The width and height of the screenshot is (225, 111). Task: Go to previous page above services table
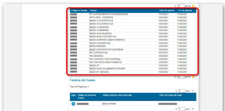(x=175, y=6)
